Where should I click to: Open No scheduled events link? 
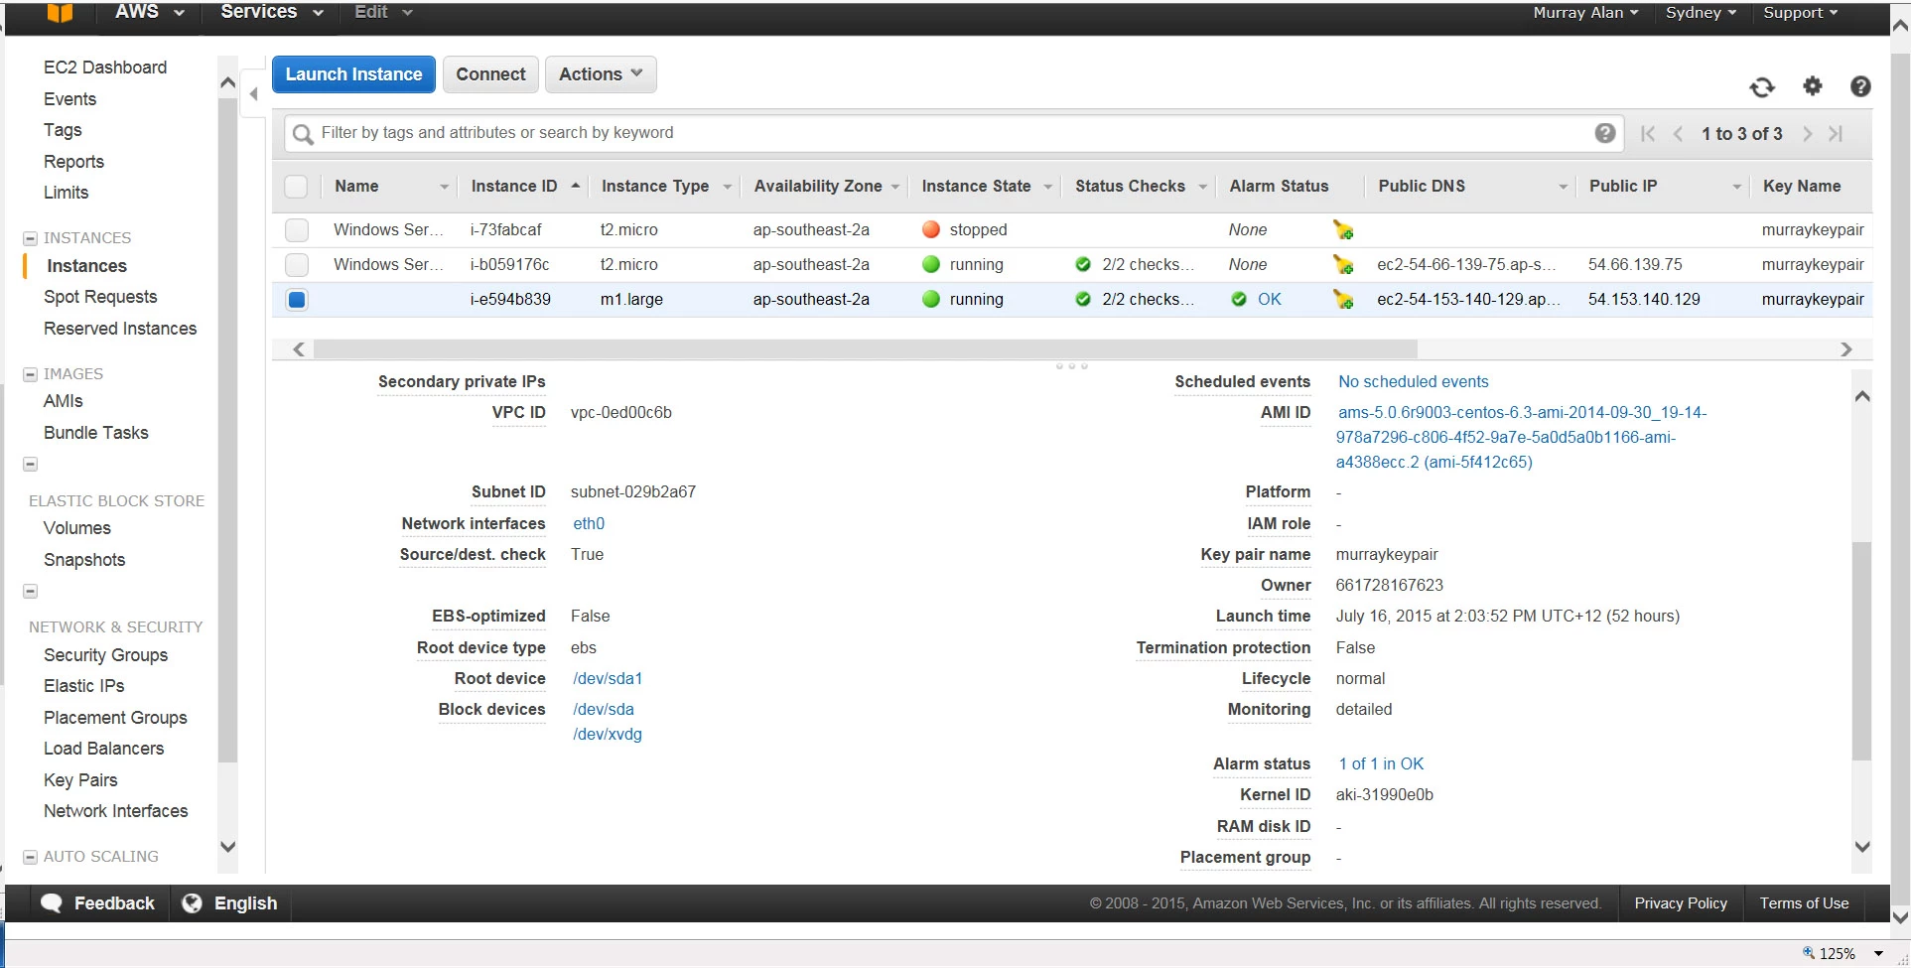tap(1414, 381)
